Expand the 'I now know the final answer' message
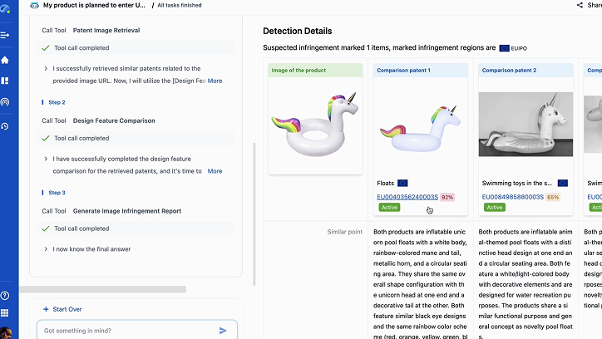The height and width of the screenshot is (339, 602). (x=46, y=249)
